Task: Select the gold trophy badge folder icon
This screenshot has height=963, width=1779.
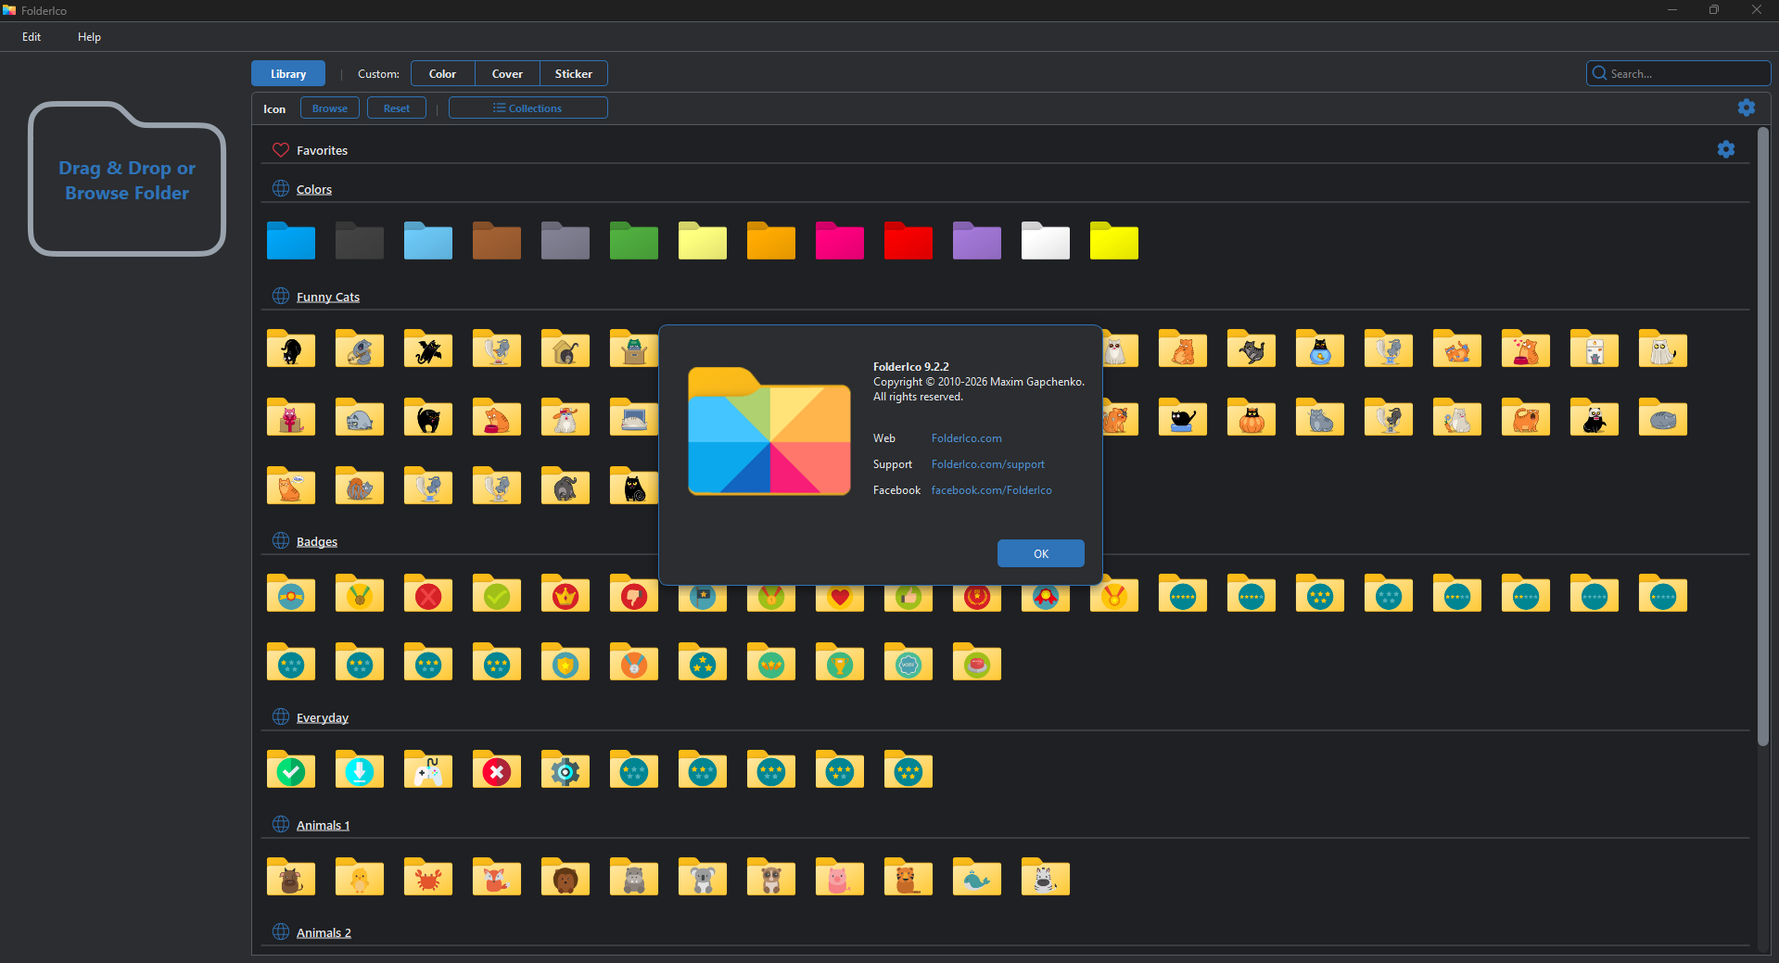Action: [x=840, y=662]
